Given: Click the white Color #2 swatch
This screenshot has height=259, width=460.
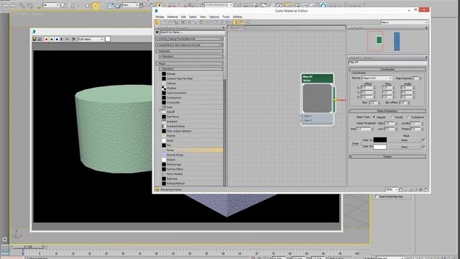Looking at the screenshot, I should tap(380, 147).
